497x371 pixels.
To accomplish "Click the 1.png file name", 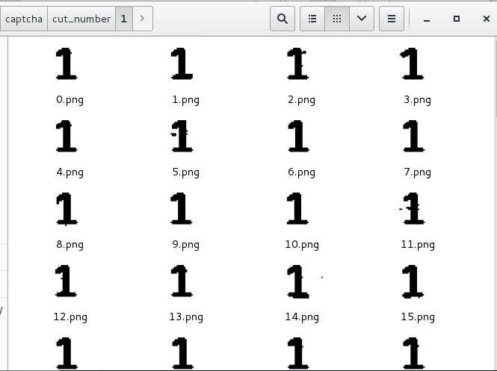I will (186, 100).
